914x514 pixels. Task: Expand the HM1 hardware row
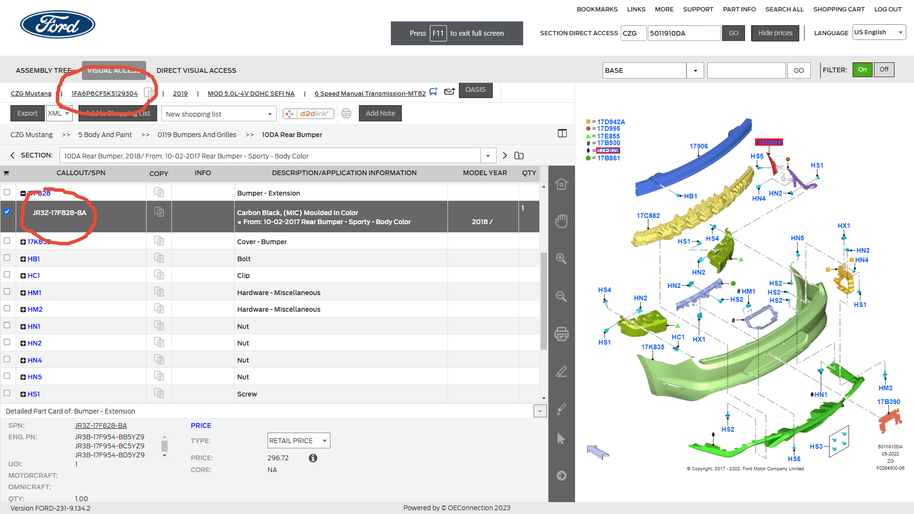pos(23,293)
